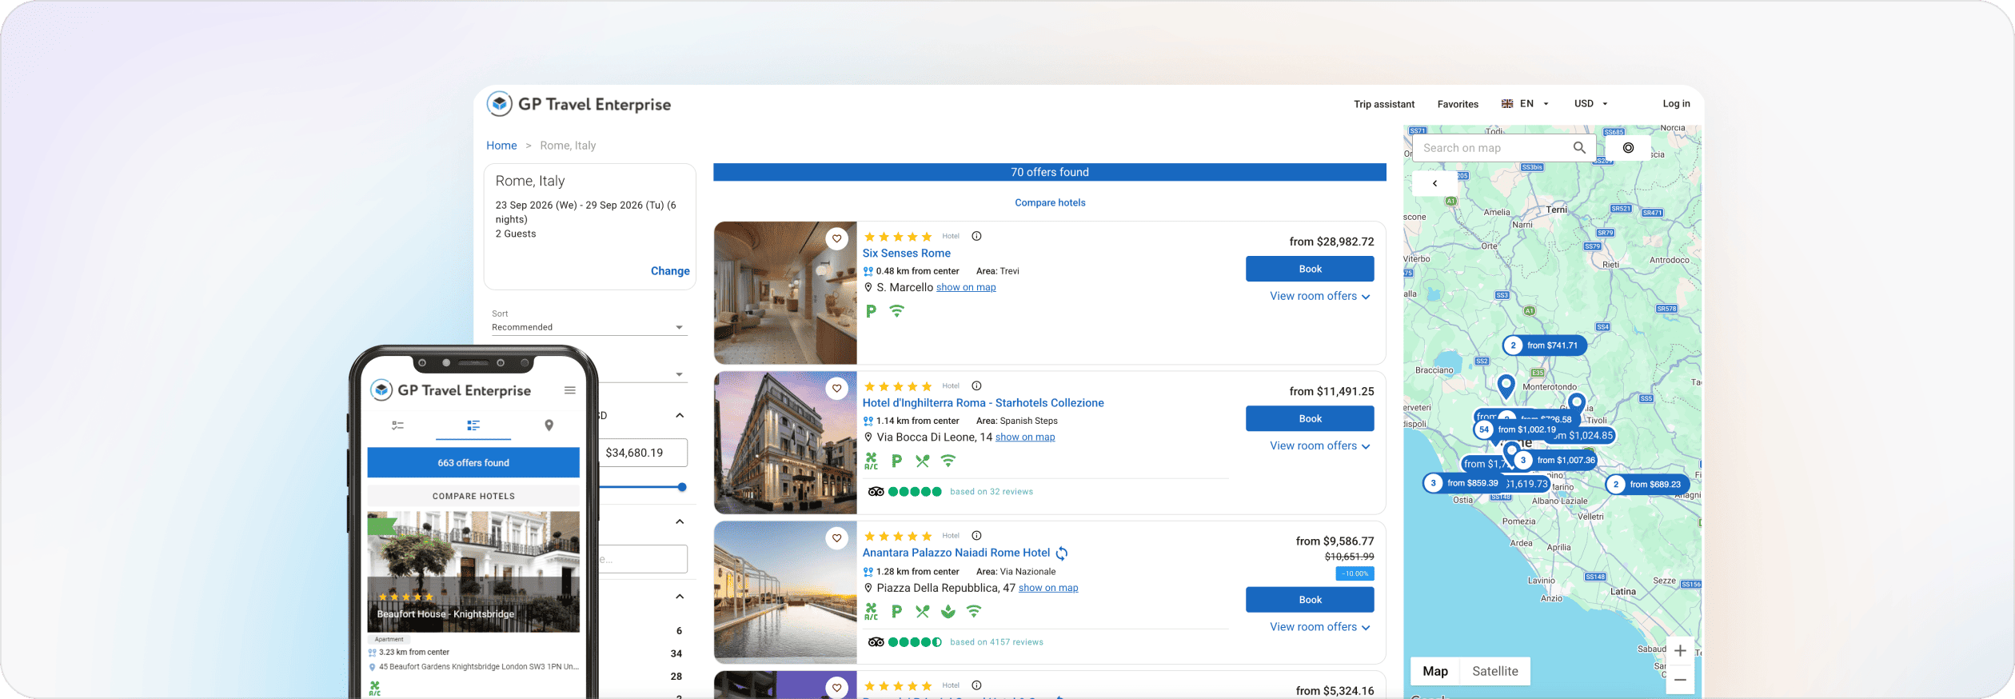The width and height of the screenshot is (2015, 699).
Task: Open info icon for Hotel d'Inghilterra Roma
Action: 976,385
